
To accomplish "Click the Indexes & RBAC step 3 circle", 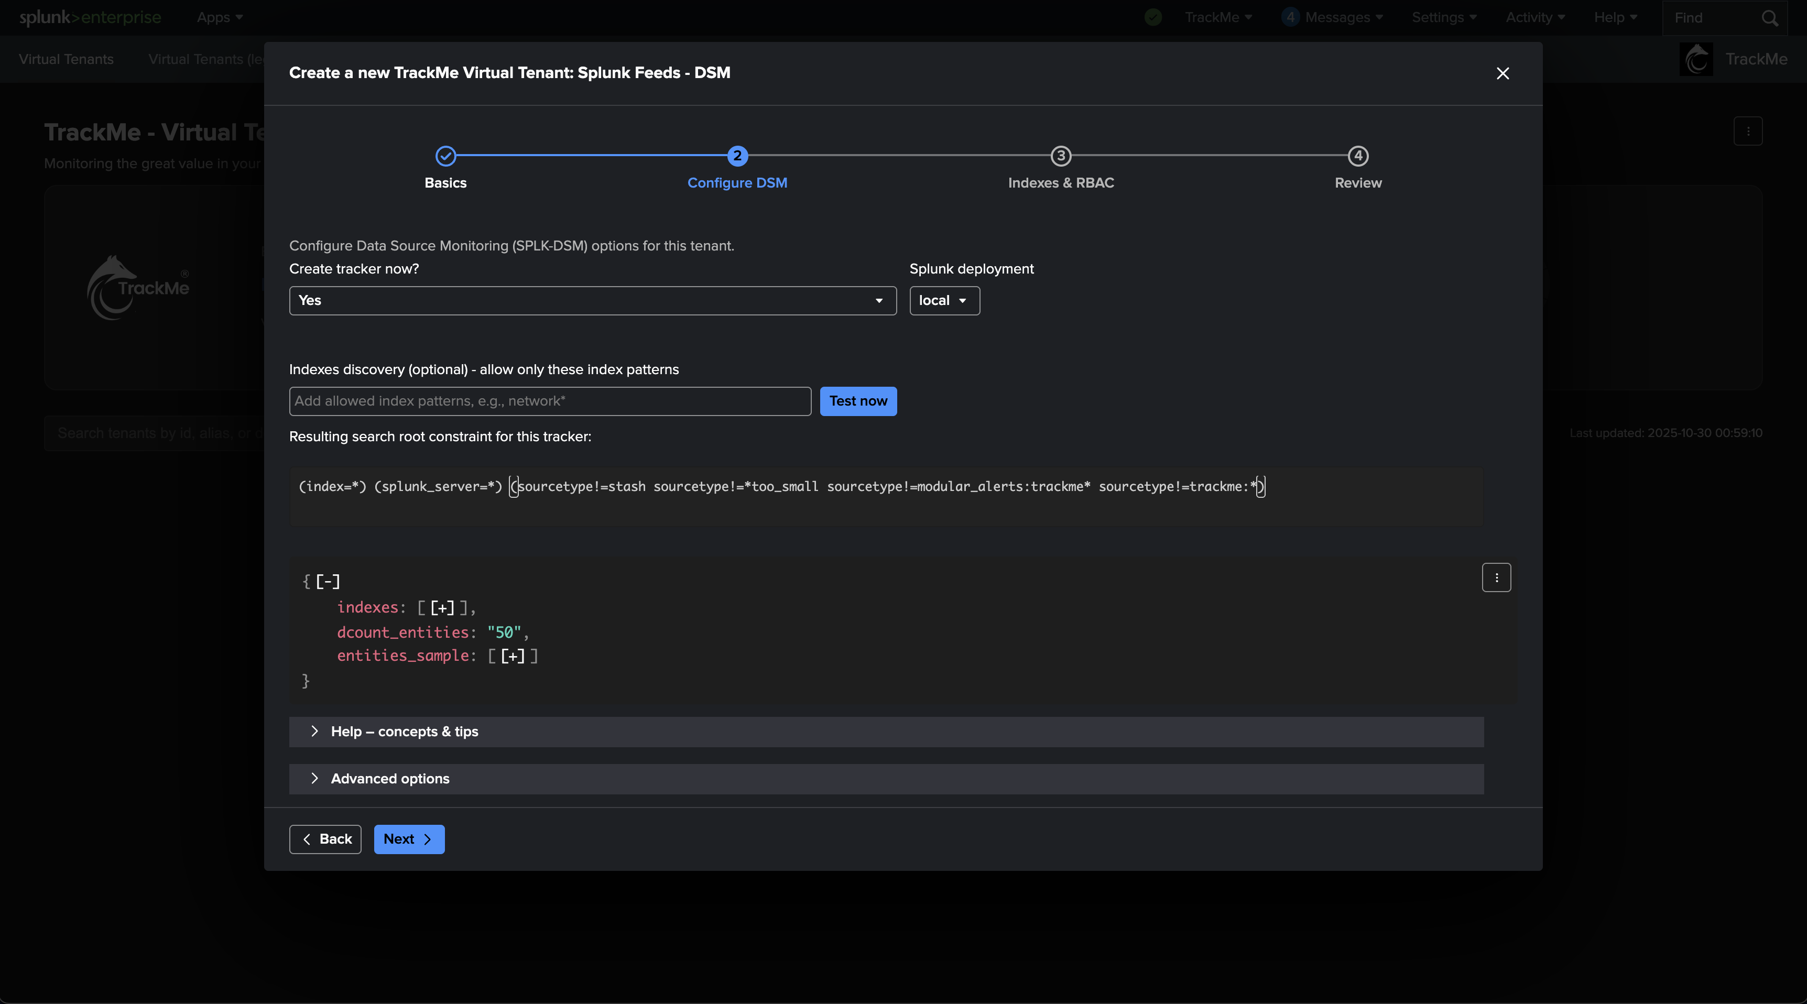I will coord(1061,156).
